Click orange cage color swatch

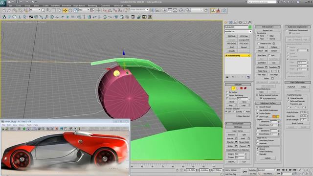[274, 116]
